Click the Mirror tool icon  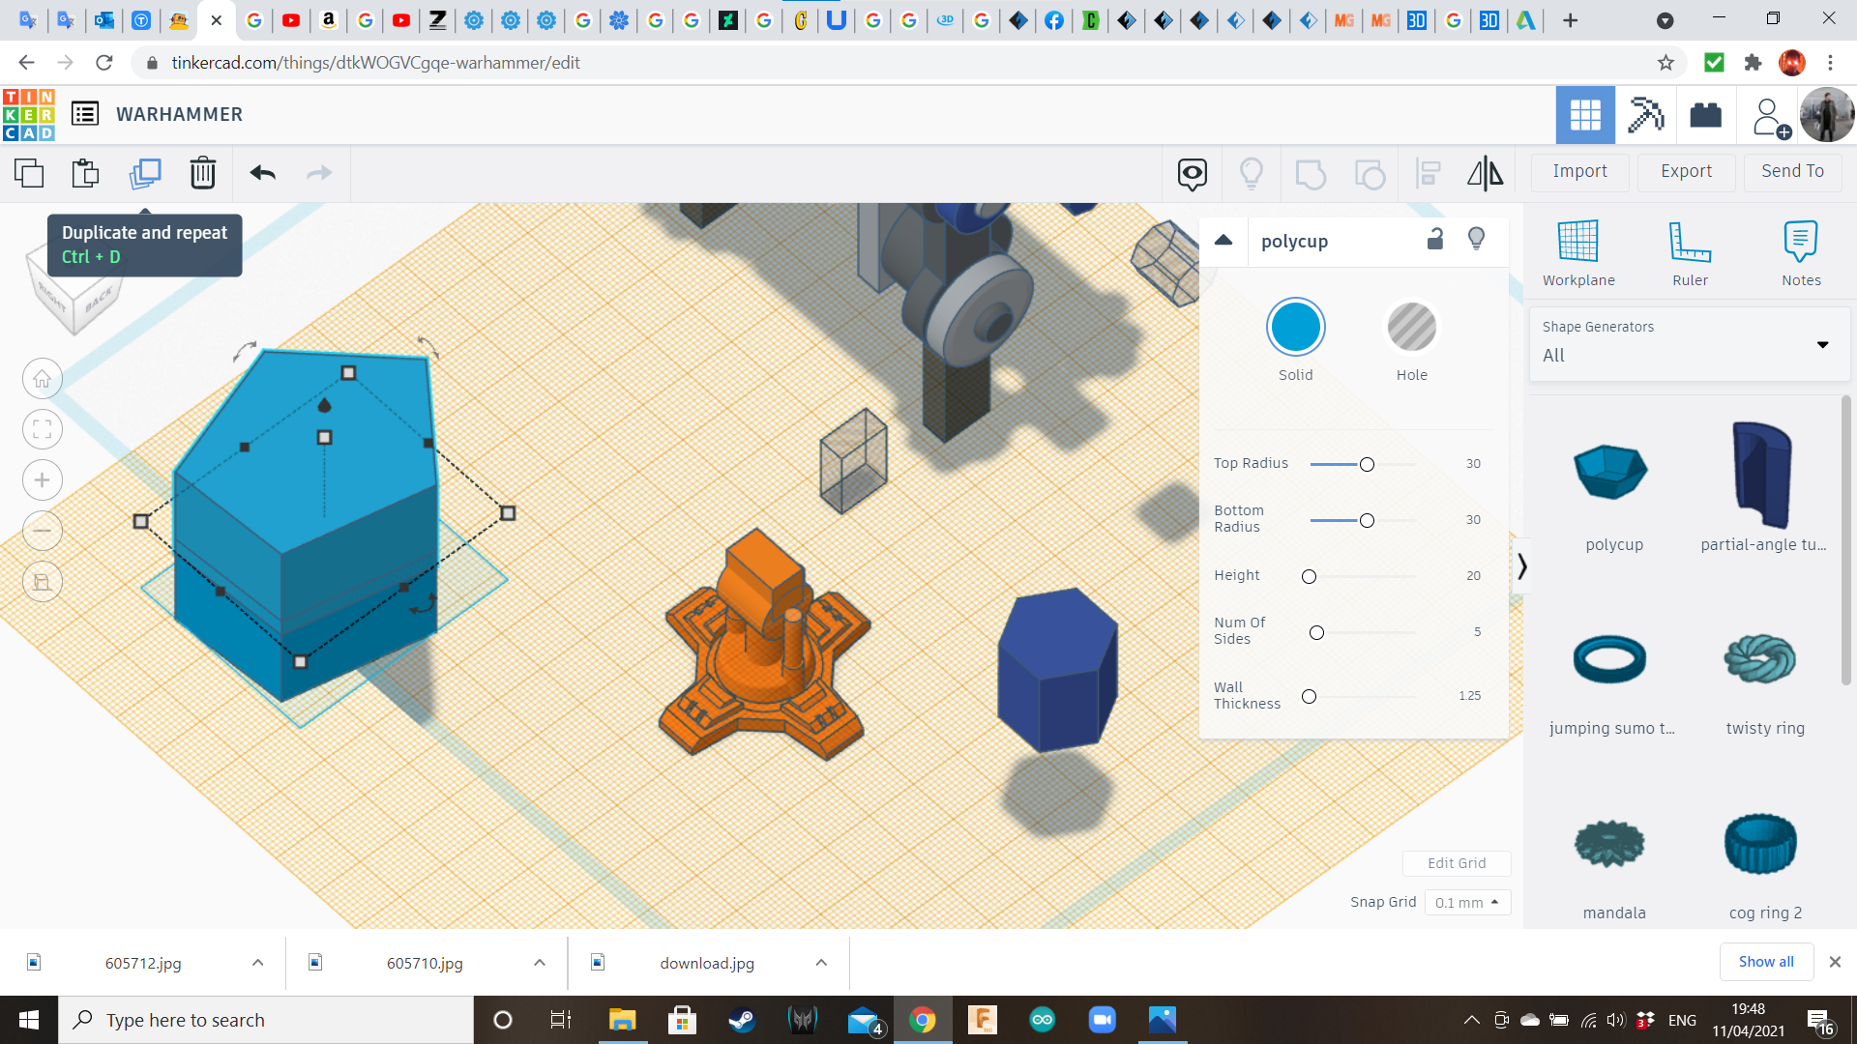[1485, 173]
